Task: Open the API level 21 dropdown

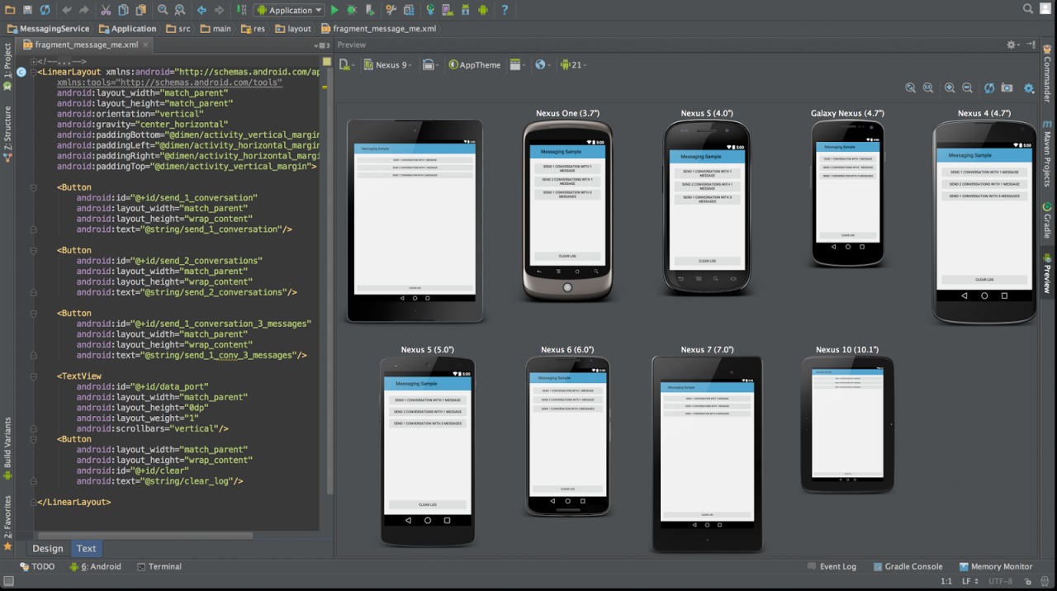Action: coord(573,64)
